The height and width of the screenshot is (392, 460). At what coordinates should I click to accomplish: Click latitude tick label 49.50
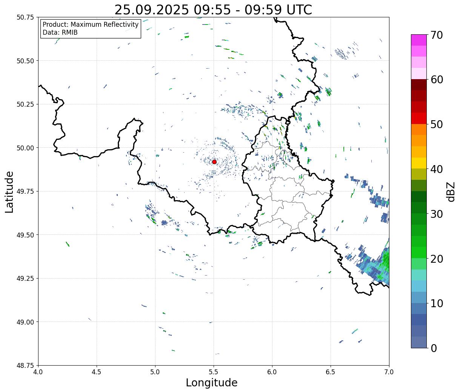click(25, 235)
